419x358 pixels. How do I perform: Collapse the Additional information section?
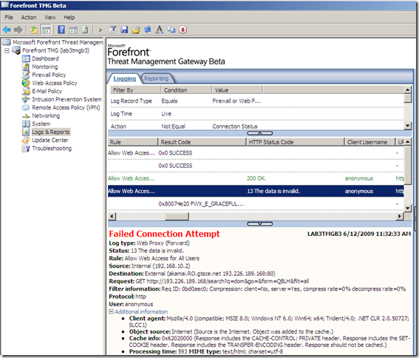point(111,311)
